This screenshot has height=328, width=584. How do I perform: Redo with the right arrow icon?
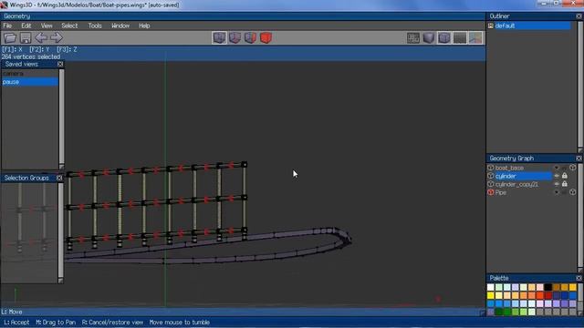(x=57, y=37)
